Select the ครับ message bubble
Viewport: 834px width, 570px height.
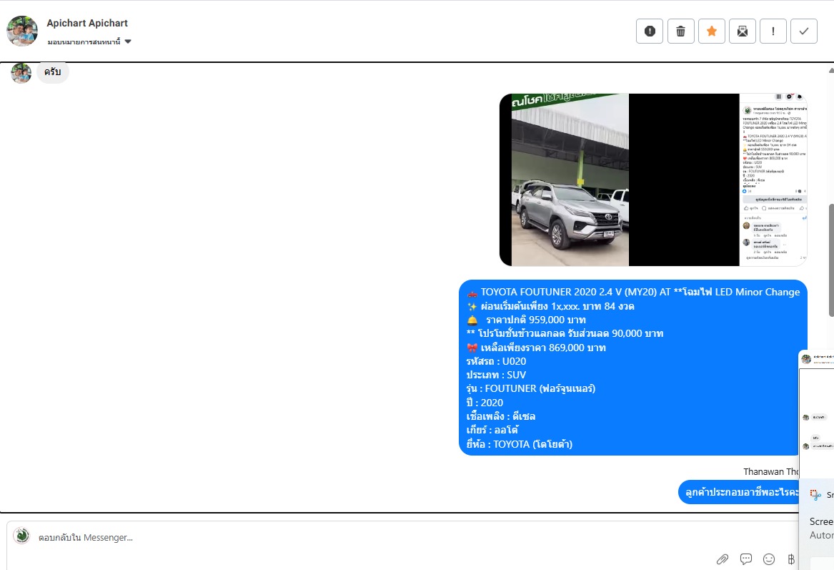point(53,72)
